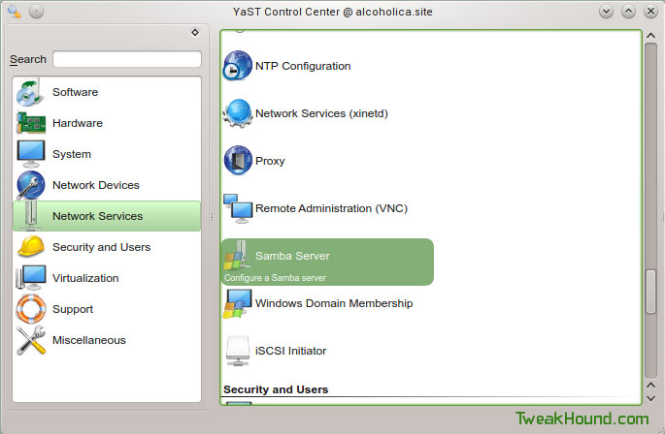The image size is (665, 434).
Task: Click the Remote Administration VNC monitors icon
Action: click(238, 208)
